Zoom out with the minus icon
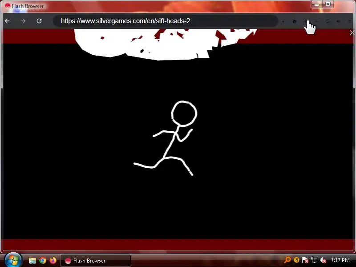This screenshot has height=267, width=356. [317, 21]
